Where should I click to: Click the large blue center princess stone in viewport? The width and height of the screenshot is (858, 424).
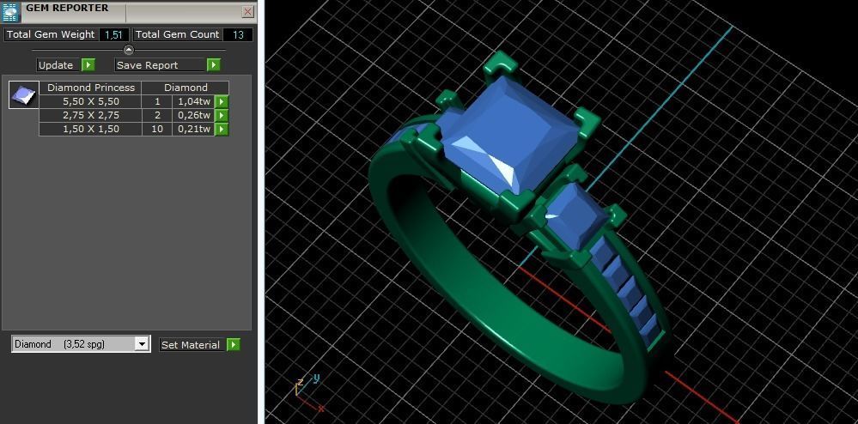point(510,135)
